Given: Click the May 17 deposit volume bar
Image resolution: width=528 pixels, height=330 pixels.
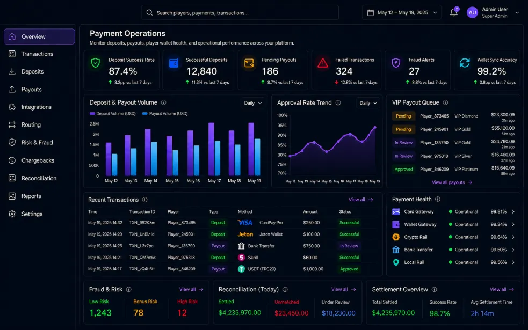Looking at the screenshot, I should pos(211,149).
